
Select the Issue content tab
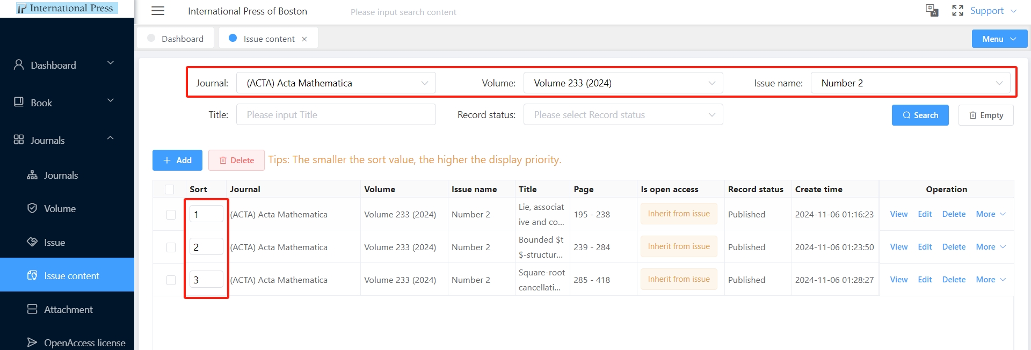(268, 39)
